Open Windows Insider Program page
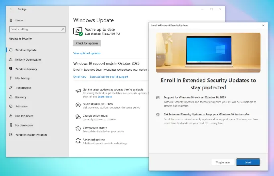 tap(31, 135)
